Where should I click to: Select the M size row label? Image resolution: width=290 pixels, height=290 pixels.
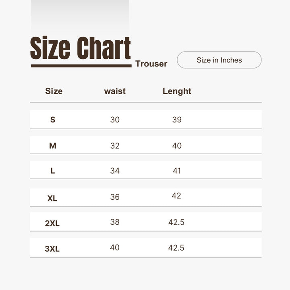pos(53,146)
